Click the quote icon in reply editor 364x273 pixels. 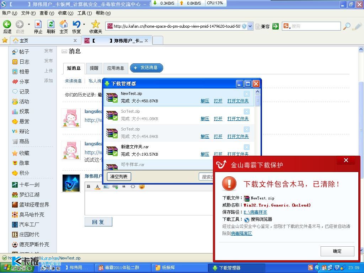[124, 186]
